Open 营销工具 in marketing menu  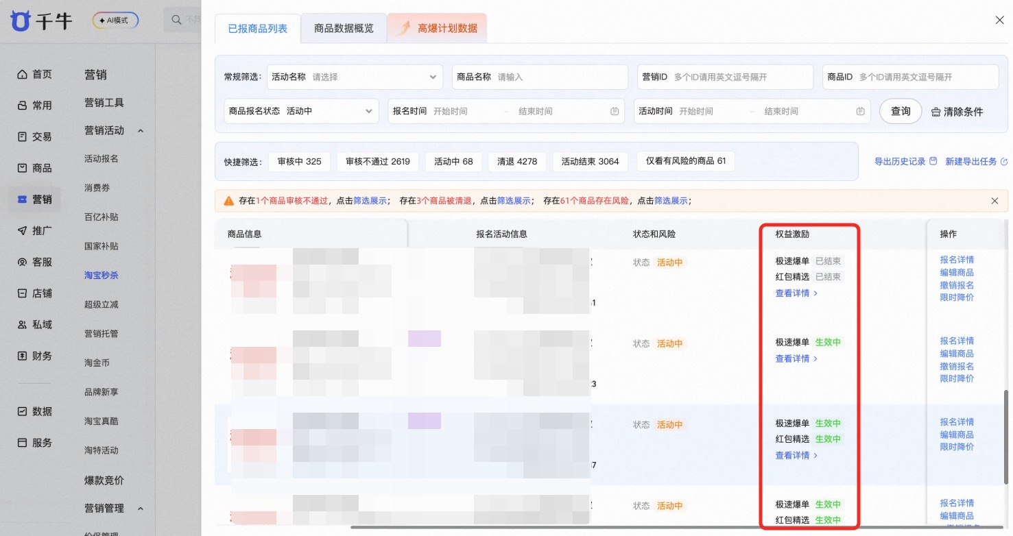tap(104, 103)
